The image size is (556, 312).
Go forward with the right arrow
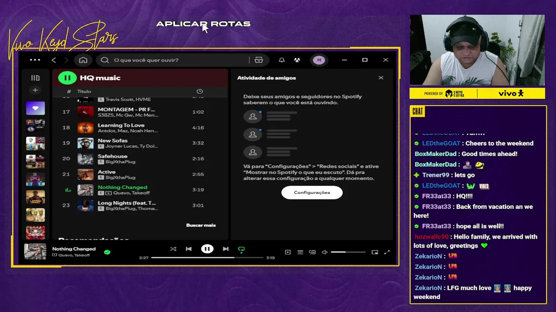66,60
